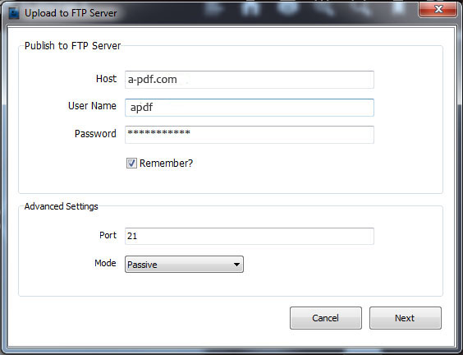
Task: Focus the Host field containing a-pdf.com
Action: click(x=250, y=80)
